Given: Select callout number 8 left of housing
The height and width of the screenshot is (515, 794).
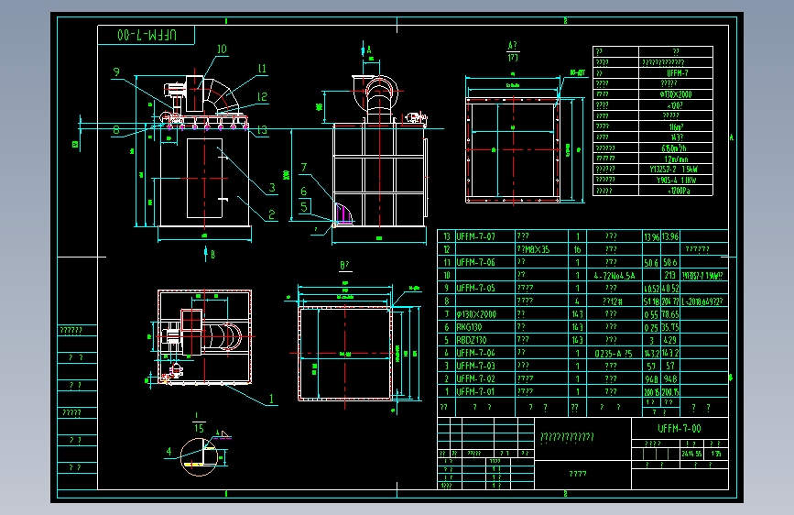Looking at the screenshot, I should click(x=116, y=130).
